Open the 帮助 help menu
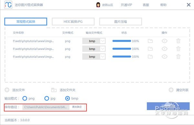The width and height of the screenshot is (194, 125). pyautogui.click(x=163, y=5)
